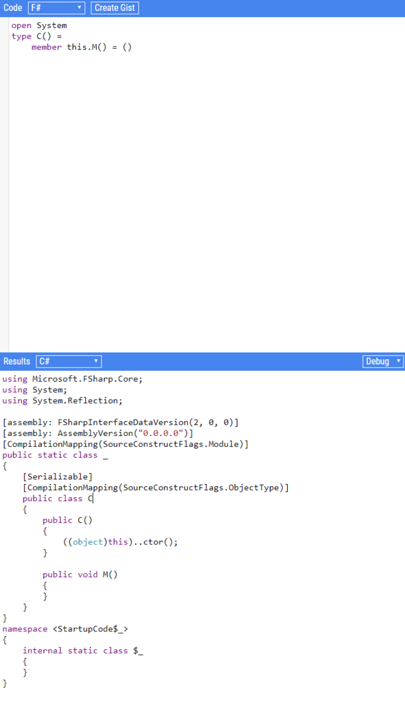Click the 'public void M()' line

point(80,574)
